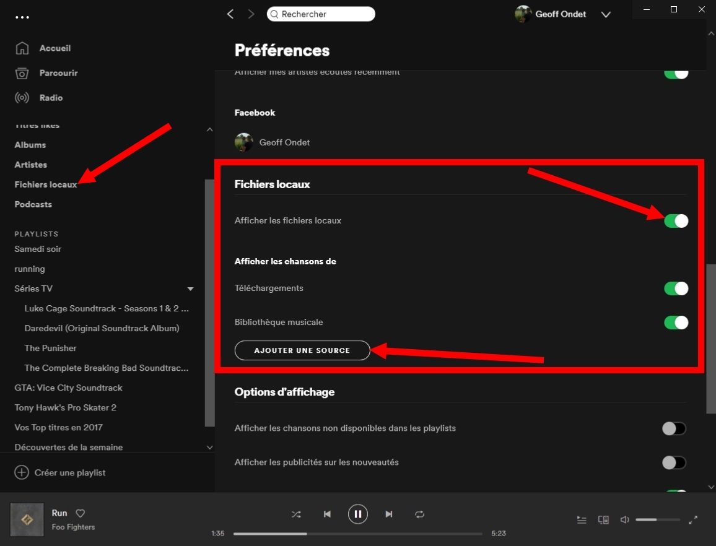Open artist Foo Fighters link
Viewport: 716px width, 546px height.
coord(73,527)
